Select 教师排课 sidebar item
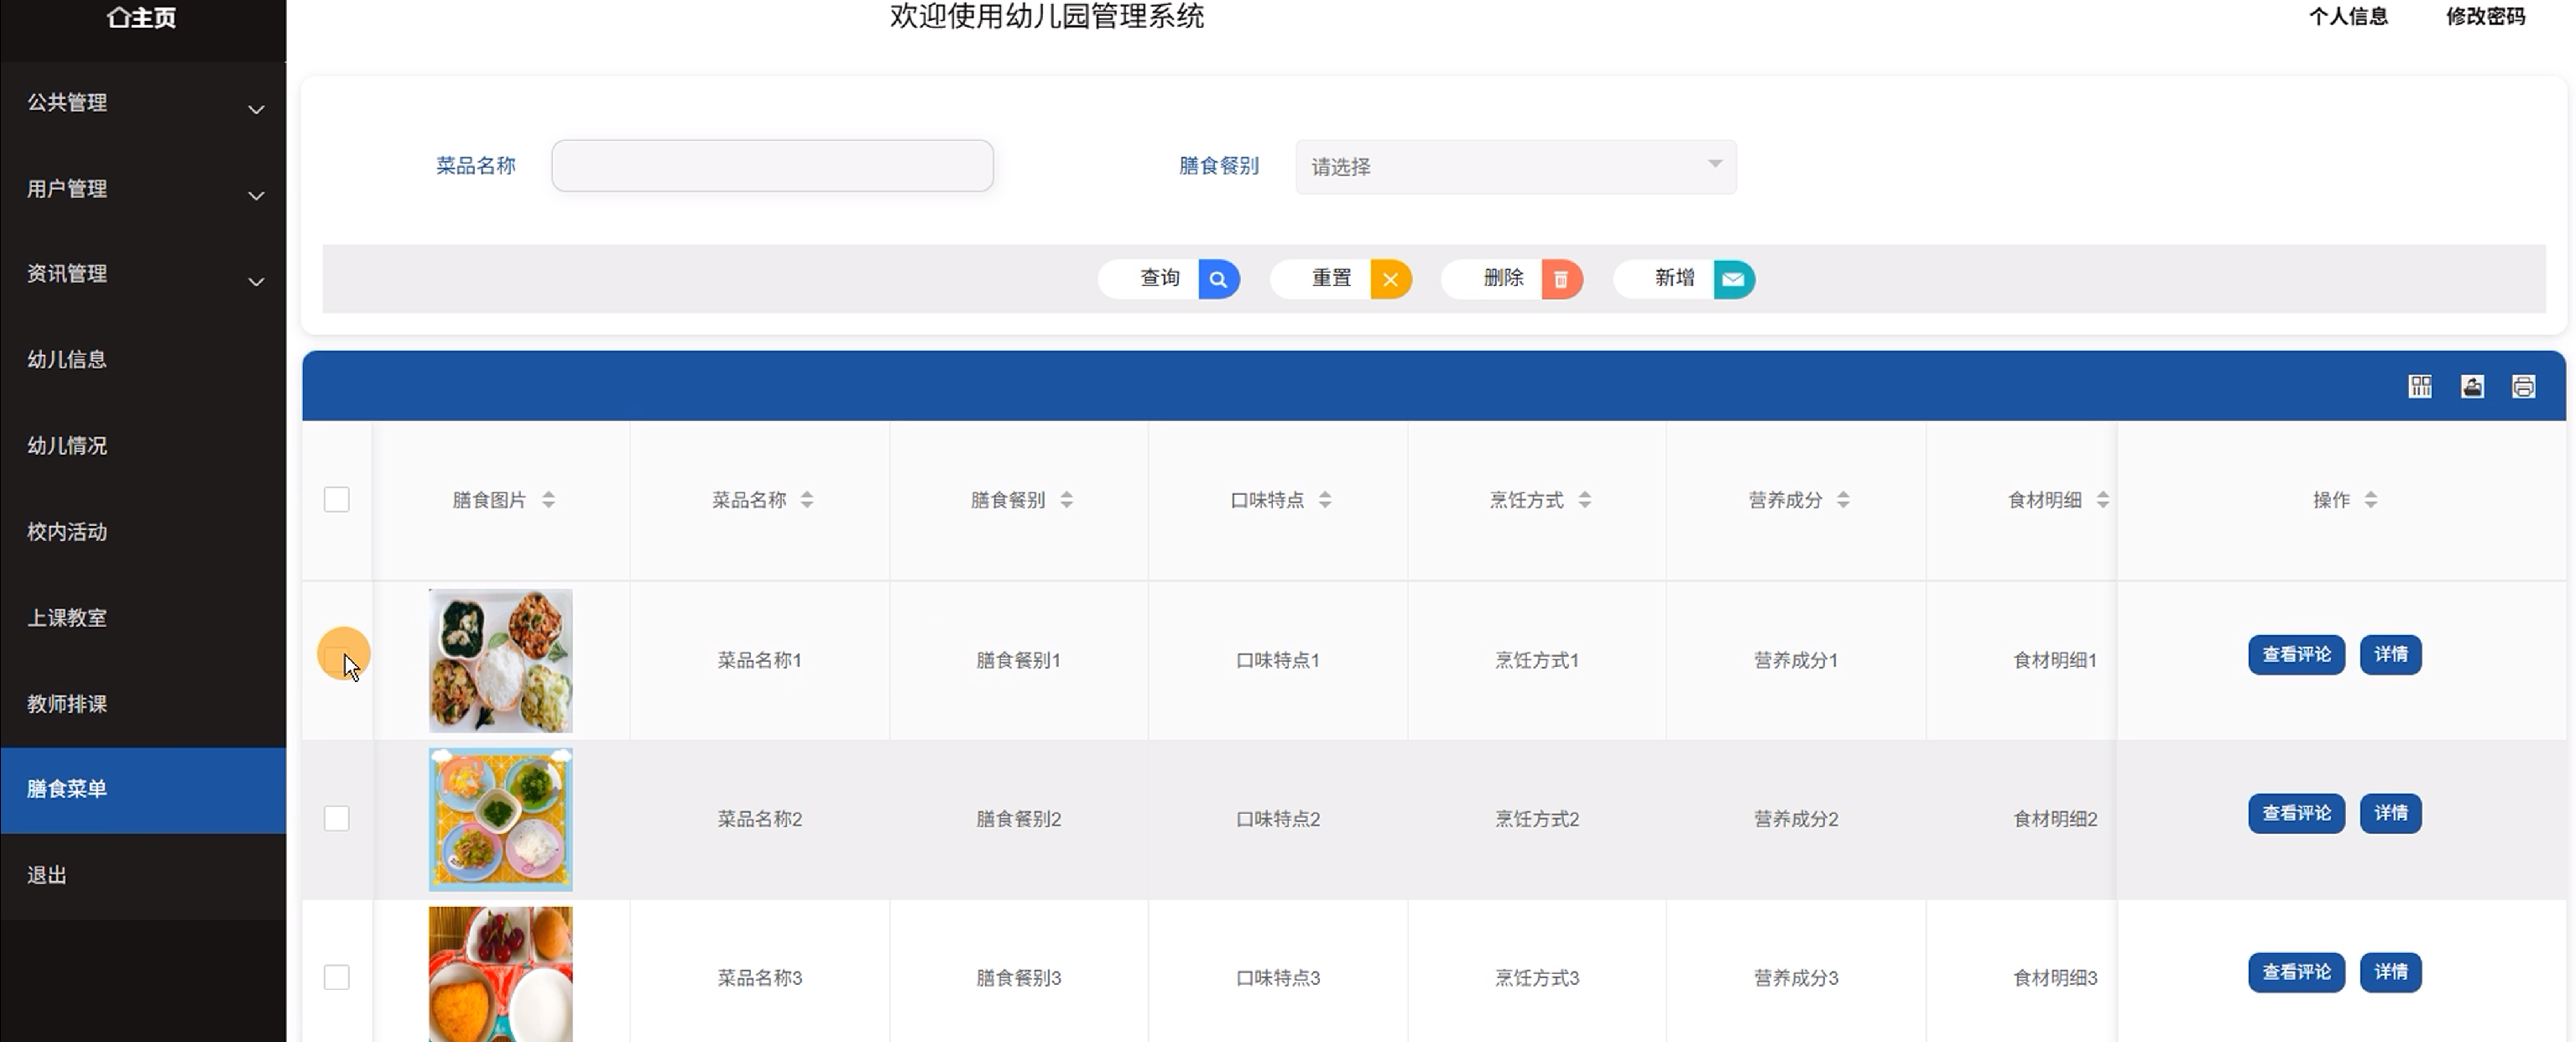Screen dimensions: 2576x1042 pos(67,704)
